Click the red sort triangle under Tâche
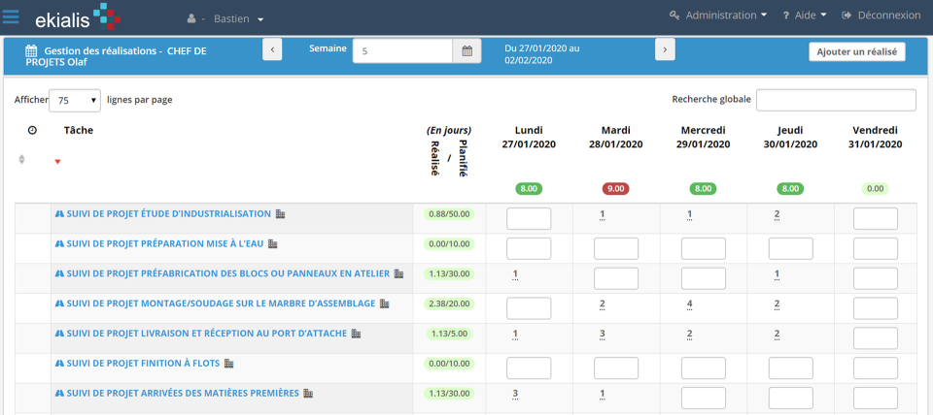The height and width of the screenshot is (415, 933). point(57,162)
